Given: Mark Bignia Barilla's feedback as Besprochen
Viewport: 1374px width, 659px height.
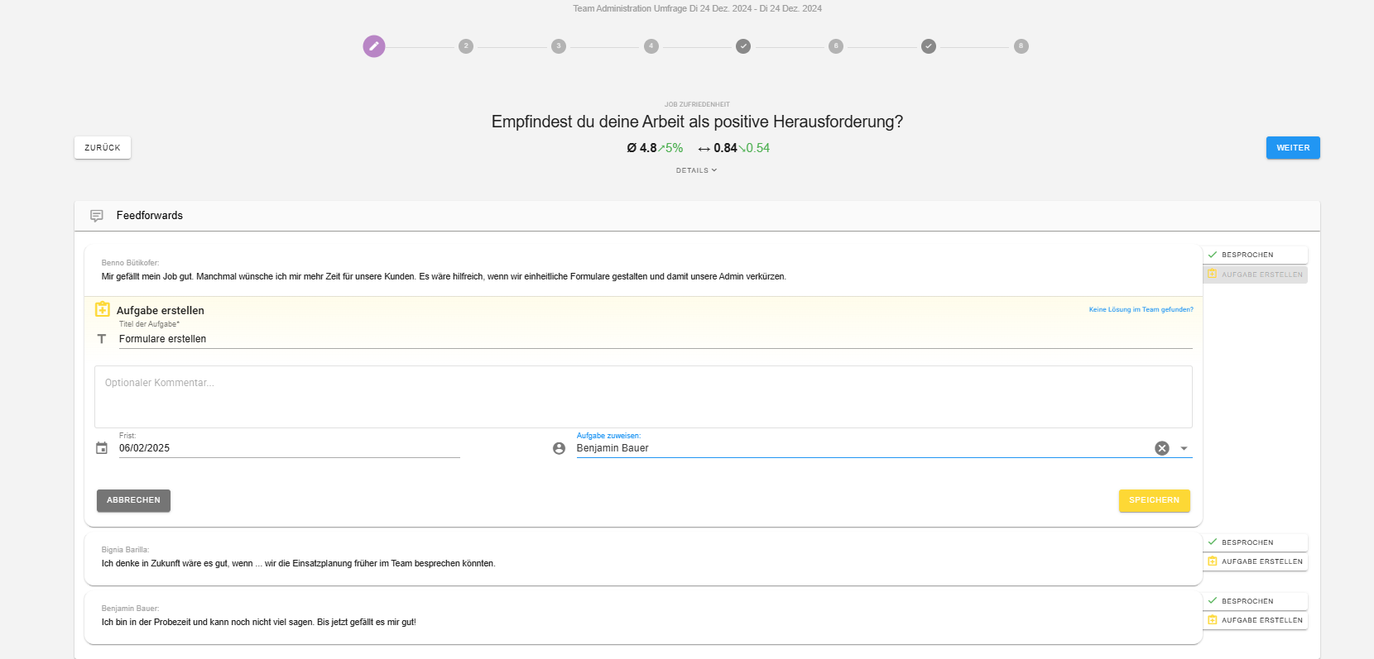Looking at the screenshot, I should tap(1255, 542).
